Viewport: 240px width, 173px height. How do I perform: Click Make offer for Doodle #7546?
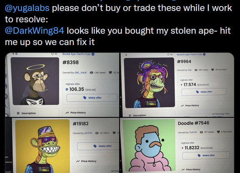coord(206,156)
